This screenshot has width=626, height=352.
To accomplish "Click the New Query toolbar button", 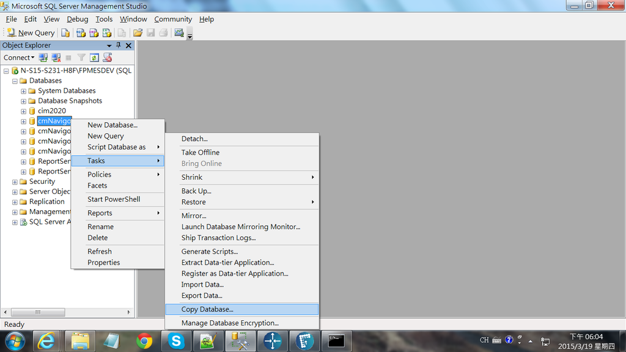I will [x=31, y=33].
